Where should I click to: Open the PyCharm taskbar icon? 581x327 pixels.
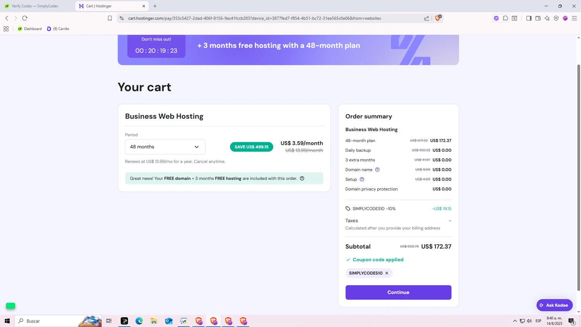click(124, 321)
